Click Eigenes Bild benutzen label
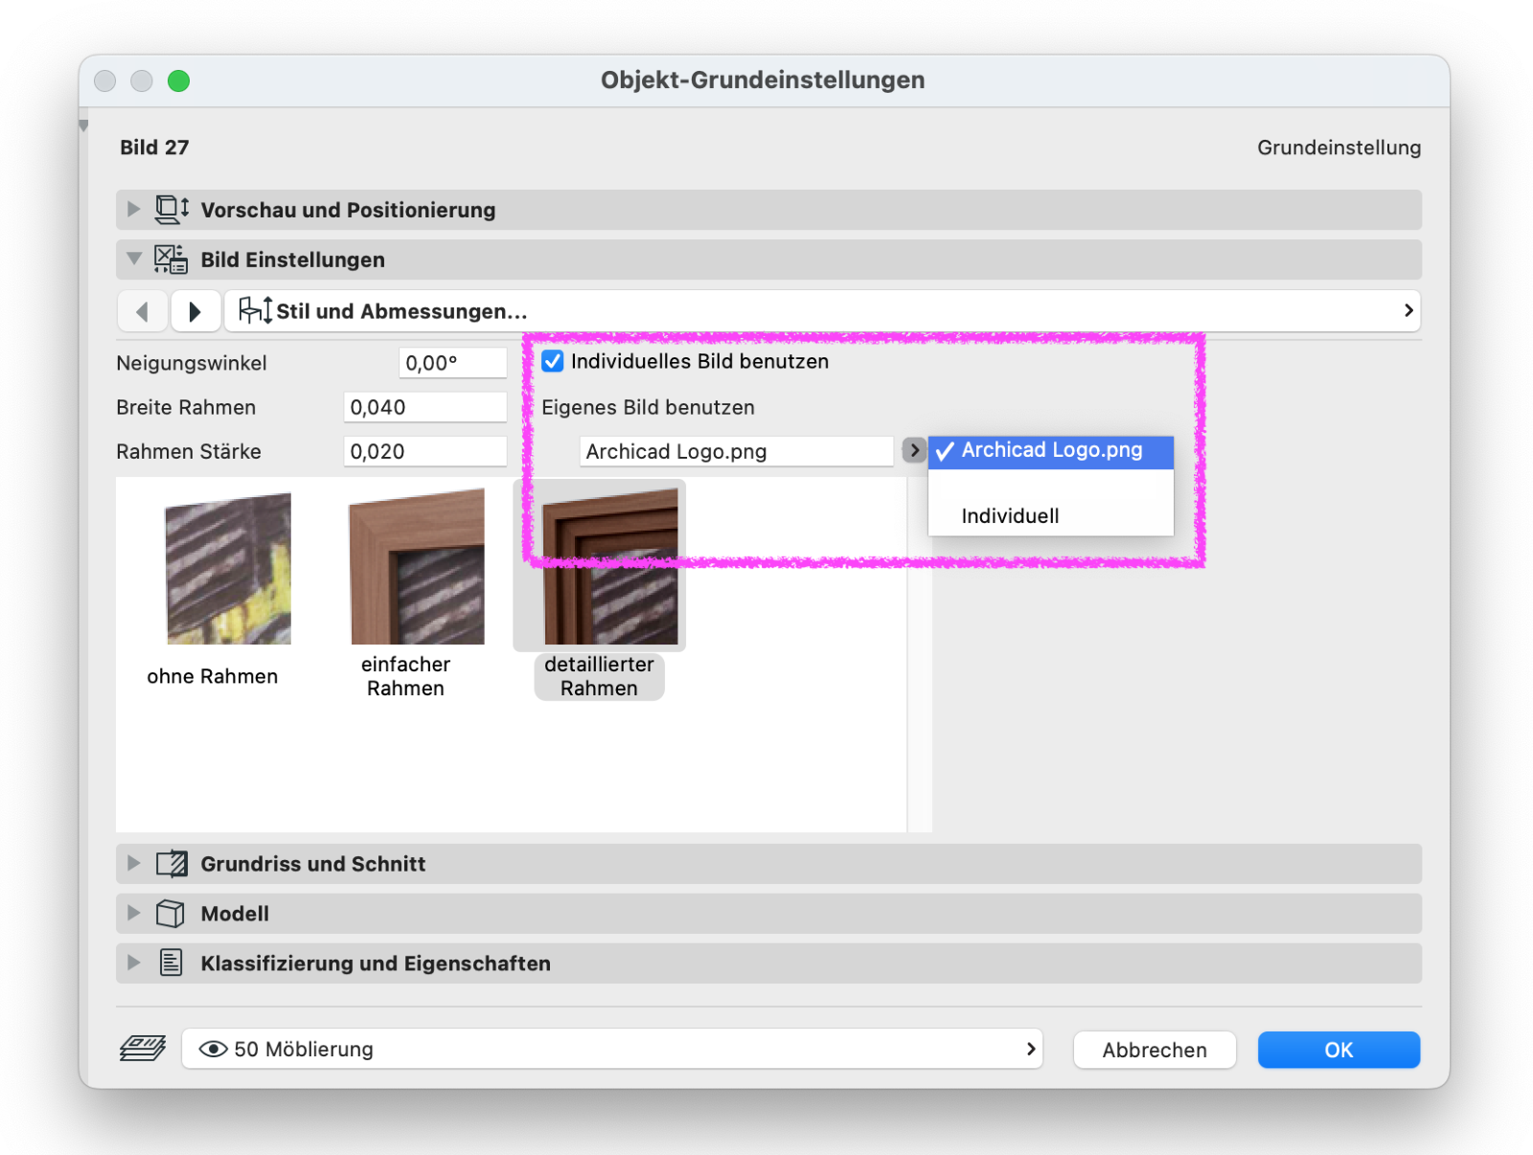The height and width of the screenshot is (1155, 1533). 648,407
